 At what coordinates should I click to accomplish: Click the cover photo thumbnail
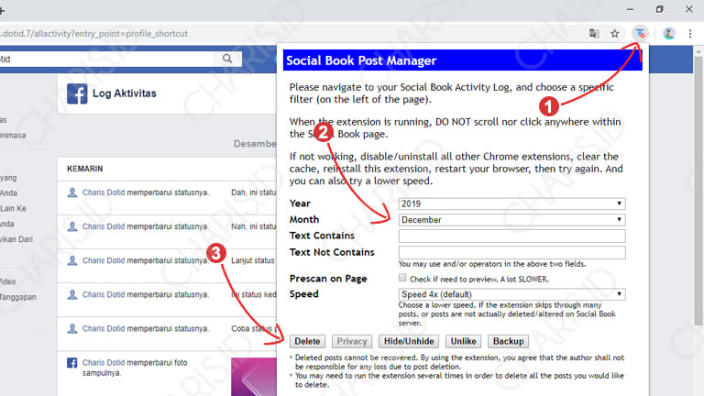point(254,377)
